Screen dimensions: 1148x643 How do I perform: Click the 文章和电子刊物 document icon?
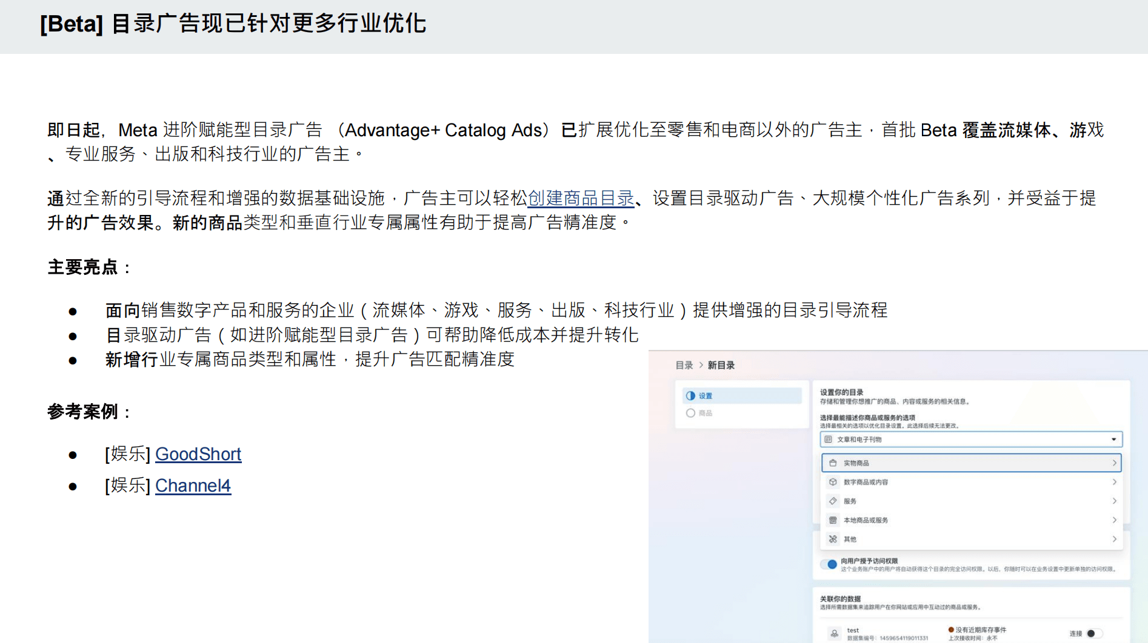coord(827,440)
